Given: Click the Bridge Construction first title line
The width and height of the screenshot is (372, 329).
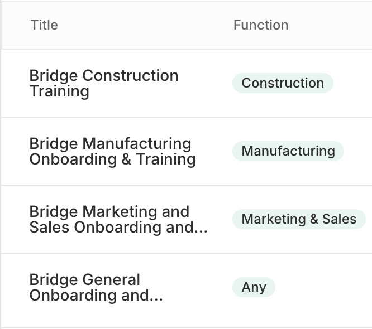Looking at the screenshot, I should 103,76.
